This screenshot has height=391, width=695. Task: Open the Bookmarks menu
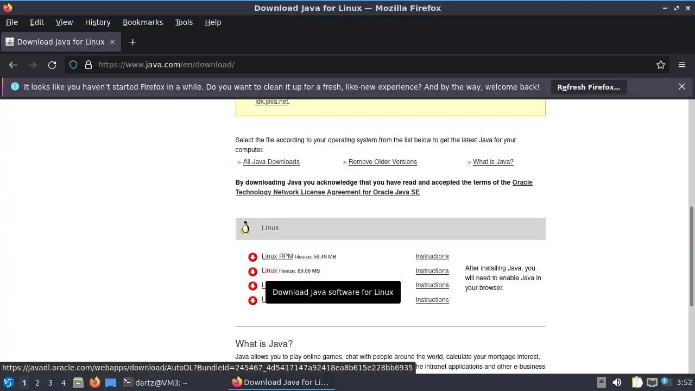[143, 22]
